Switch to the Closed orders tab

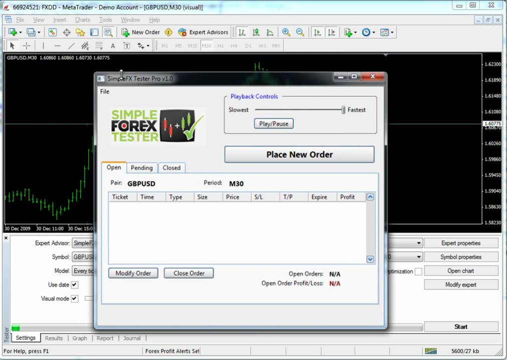tap(172, 167)
